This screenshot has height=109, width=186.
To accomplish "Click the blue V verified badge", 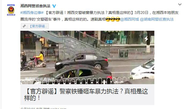I will coord(54,6).
